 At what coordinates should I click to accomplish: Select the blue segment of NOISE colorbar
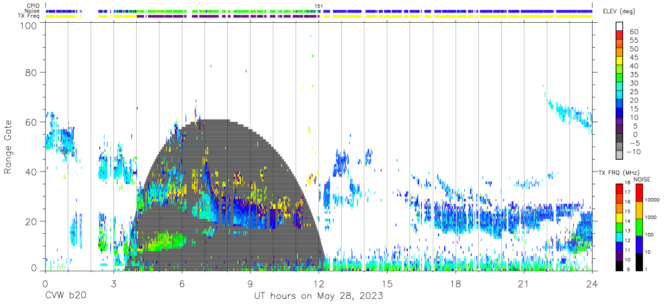[639, 244]
